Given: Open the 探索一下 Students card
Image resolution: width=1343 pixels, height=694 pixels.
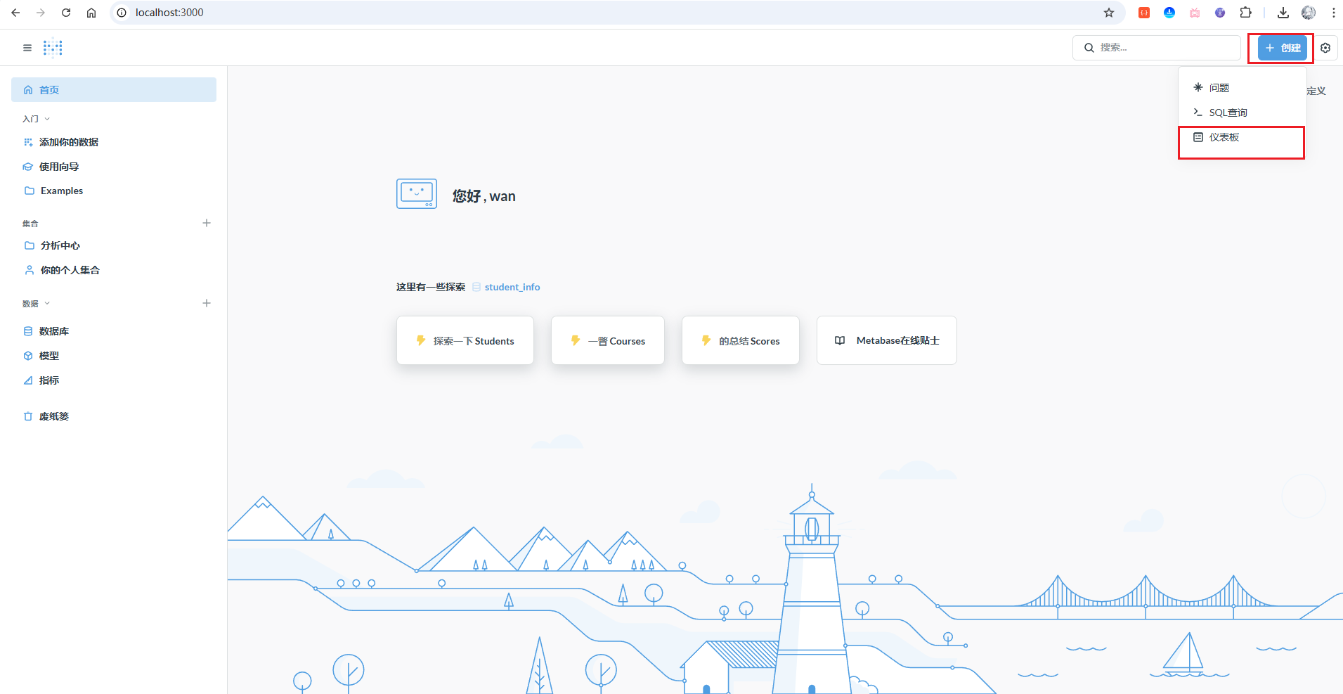Looking at the screenshot, I should tap(465, 341).
